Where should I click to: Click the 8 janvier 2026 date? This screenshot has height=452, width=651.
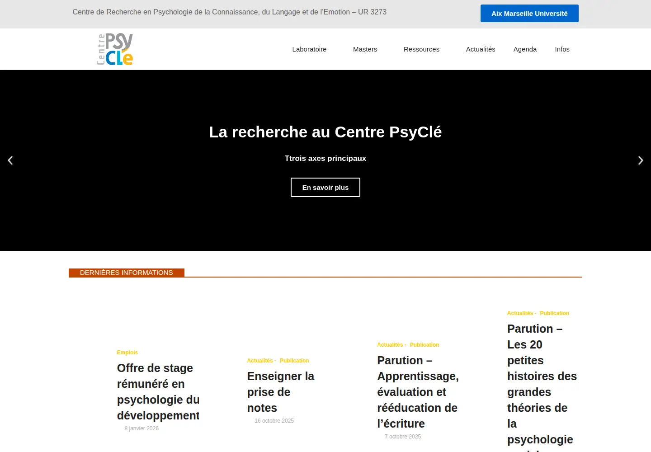[142, 428]
